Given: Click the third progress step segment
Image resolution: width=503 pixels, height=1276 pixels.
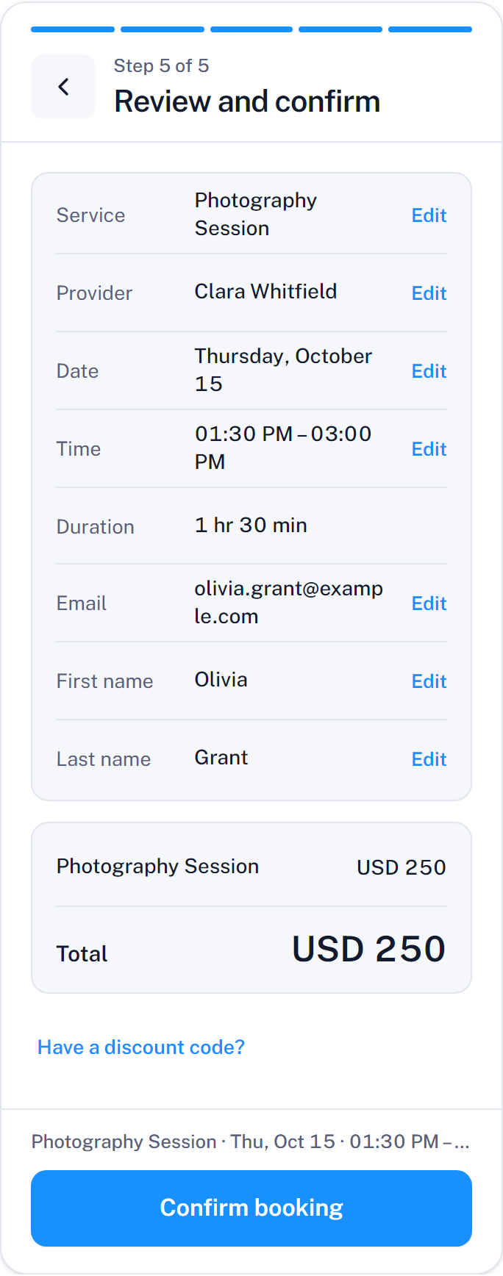Looking at the screenshot, I should coord(251,29).
